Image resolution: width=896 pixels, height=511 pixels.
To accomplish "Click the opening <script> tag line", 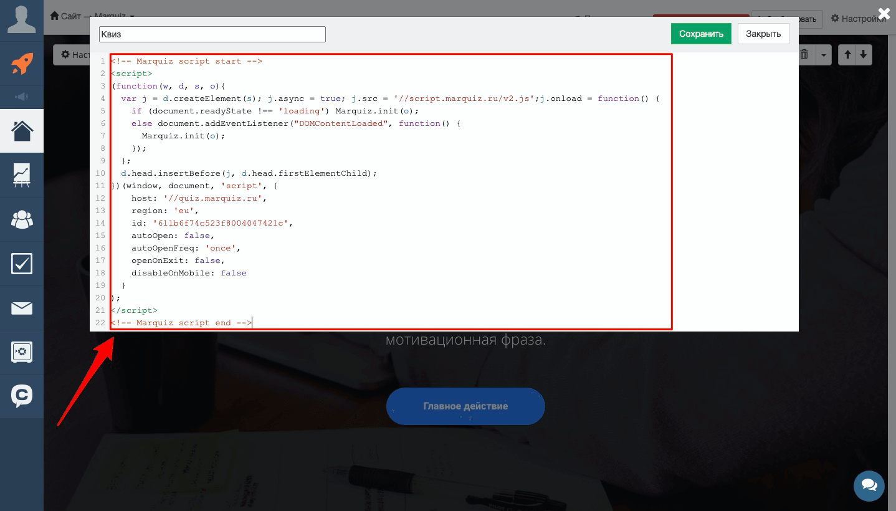I will [131, 74].
